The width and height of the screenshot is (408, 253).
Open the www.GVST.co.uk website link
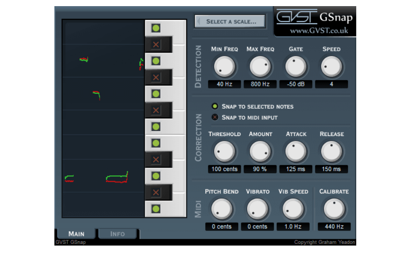pos(319,31)
